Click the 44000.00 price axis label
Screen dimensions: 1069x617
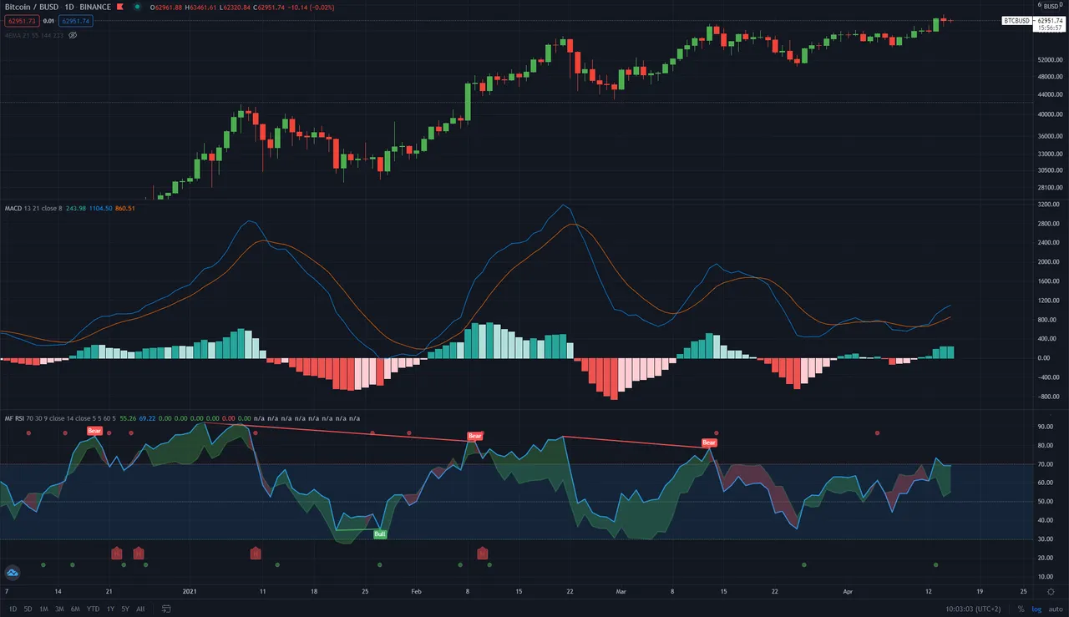(x=1051, y=95)
